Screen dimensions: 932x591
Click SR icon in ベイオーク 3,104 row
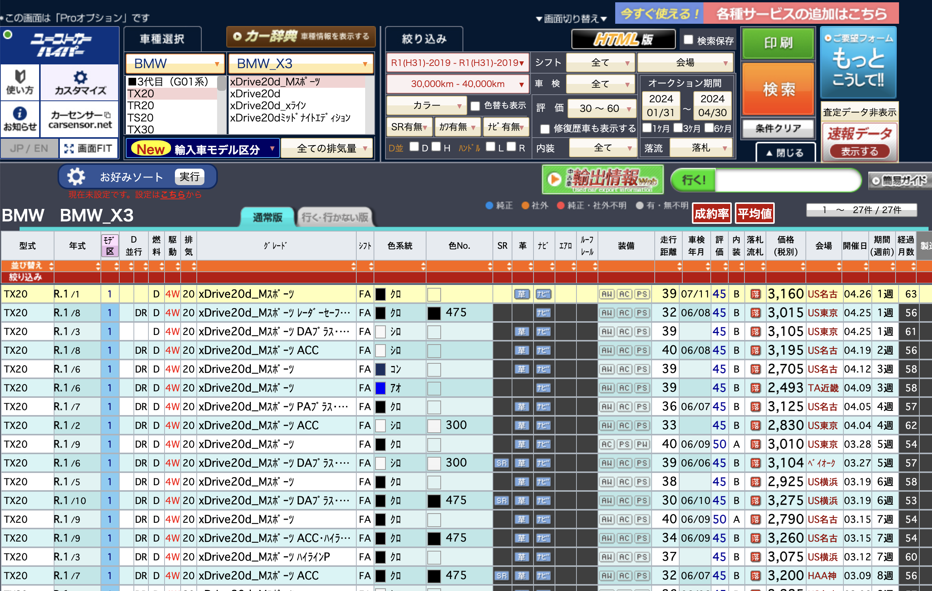(x=502, y=463)
